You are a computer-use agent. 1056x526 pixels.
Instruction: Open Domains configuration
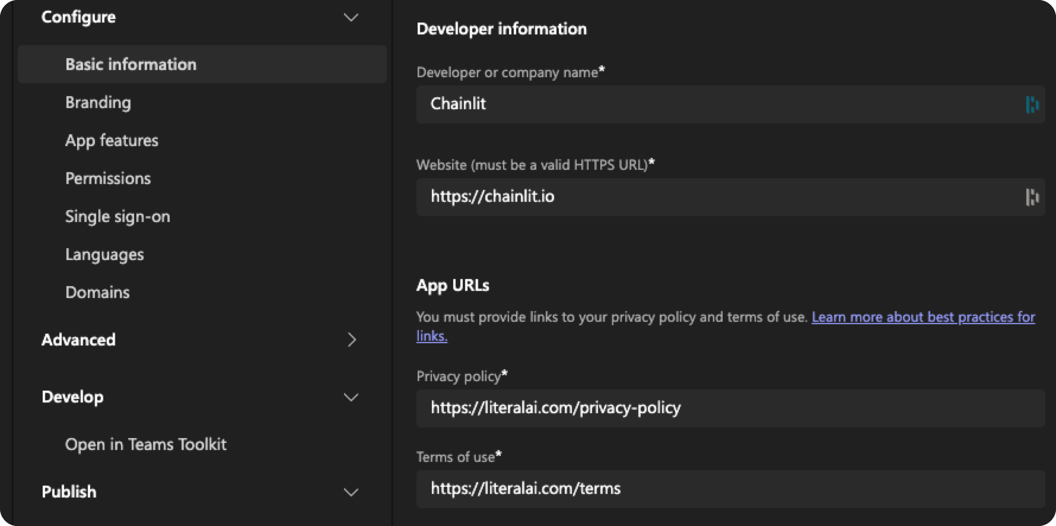[x=97, y=292]
